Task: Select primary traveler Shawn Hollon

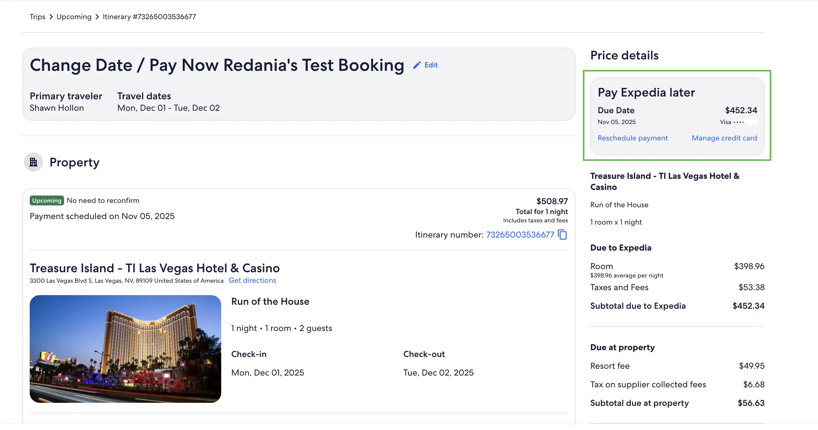Action: click(57, 108)
